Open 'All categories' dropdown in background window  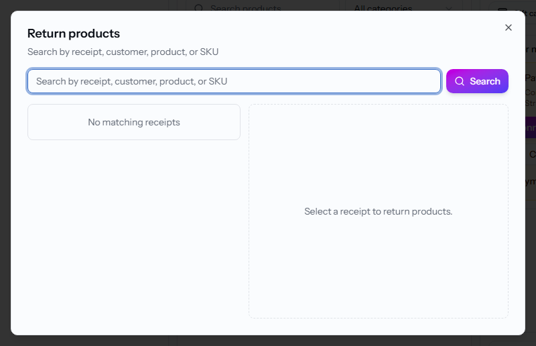pos(404,7)
